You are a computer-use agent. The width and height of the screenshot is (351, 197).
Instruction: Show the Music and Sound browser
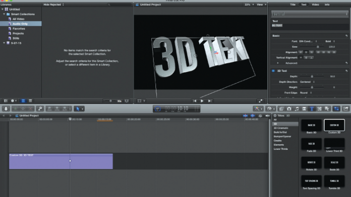[x=297, y=109]
